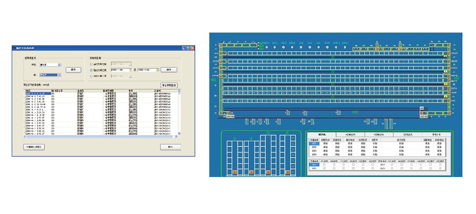Screen dimensions: 476x214
Task: Switch to the second tab of the status panel
Action: tap(350, 134)
